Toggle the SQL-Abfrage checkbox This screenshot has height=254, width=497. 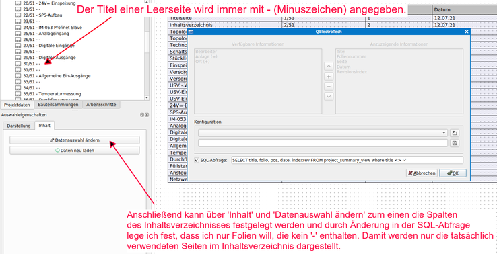[x=197, y=160]
